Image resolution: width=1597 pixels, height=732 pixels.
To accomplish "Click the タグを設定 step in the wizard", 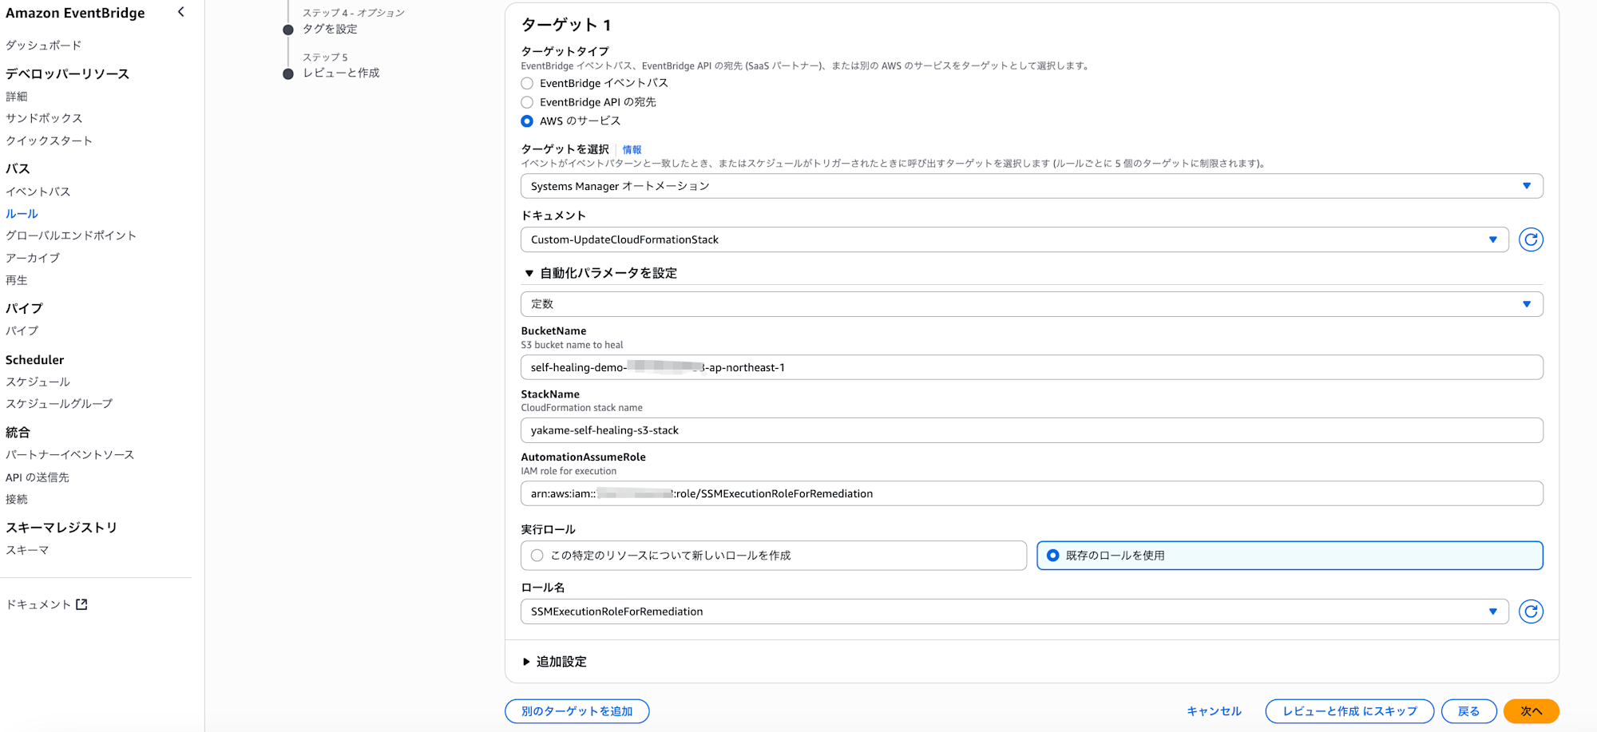I will (x=330, y=29).
